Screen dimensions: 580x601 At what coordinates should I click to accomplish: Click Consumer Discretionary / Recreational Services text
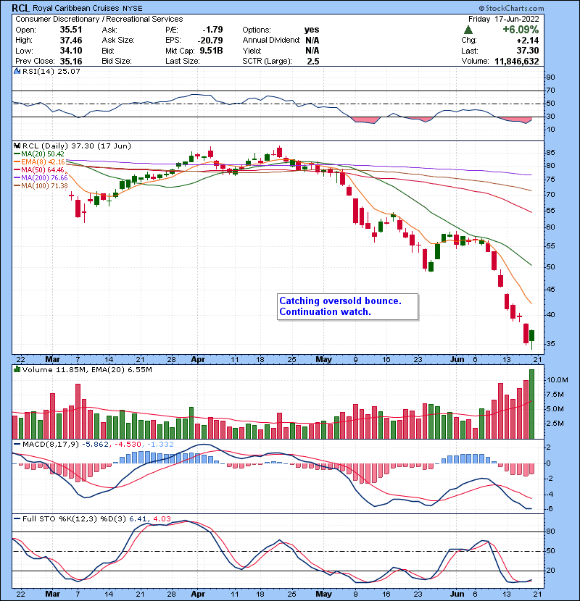tap(99, 19)
